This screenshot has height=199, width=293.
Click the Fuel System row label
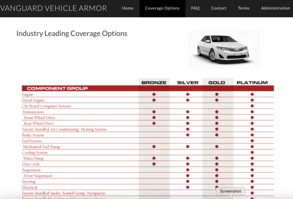[x=32, y=141]
